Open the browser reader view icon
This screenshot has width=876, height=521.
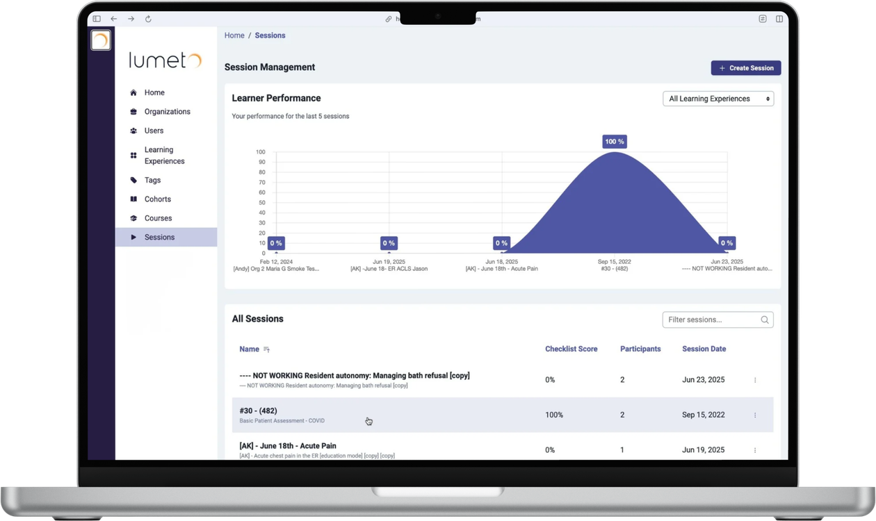763,19
